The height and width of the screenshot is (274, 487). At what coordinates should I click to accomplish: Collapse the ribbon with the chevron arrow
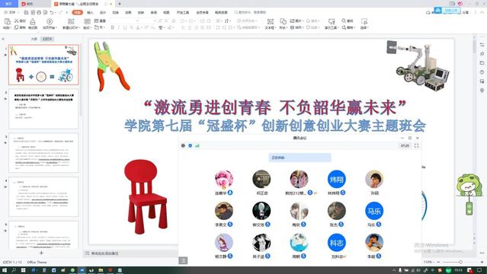pyautogui.click(x=482, y=12)
